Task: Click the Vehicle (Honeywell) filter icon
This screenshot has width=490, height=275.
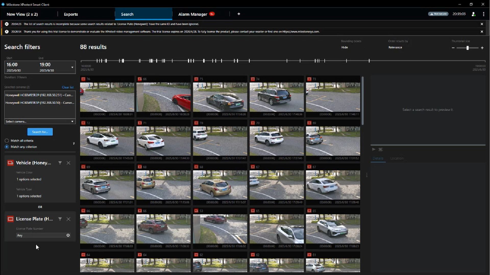Action: coord(10,163)
